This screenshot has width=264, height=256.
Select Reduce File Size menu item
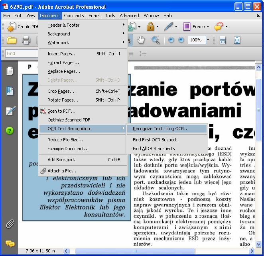(x=65, y=140)
